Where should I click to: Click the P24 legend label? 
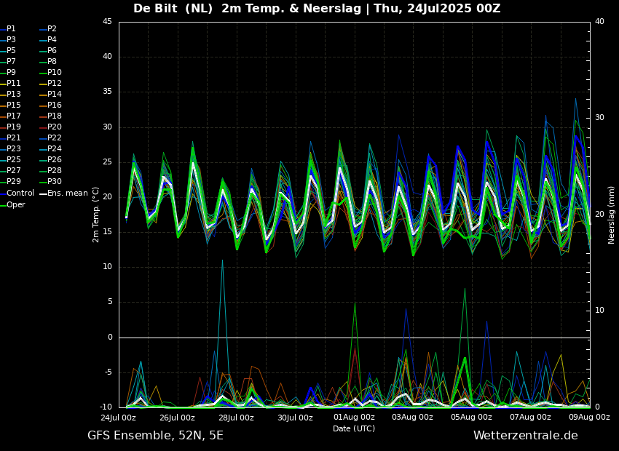54,149
